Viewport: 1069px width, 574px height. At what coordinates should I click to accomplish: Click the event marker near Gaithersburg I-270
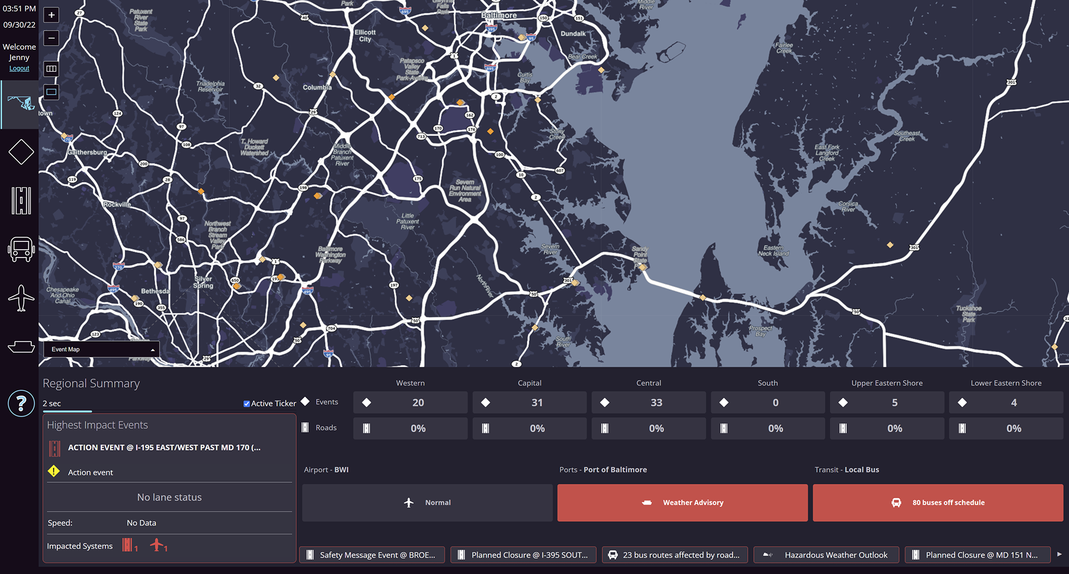coord(64,136)
